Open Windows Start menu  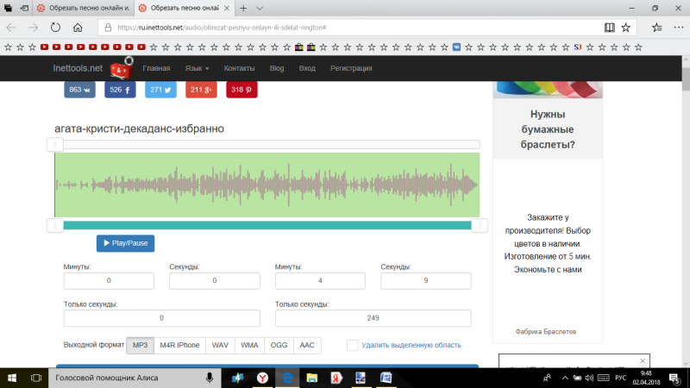click(12, 378)
